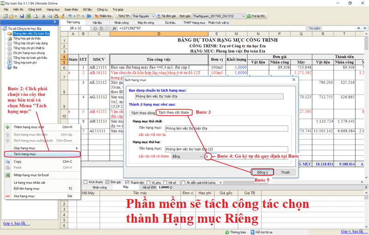The image size is (369, 235).
Task: Uncheck the Đơn giá checkbox
Action: (x=107, y=182)
